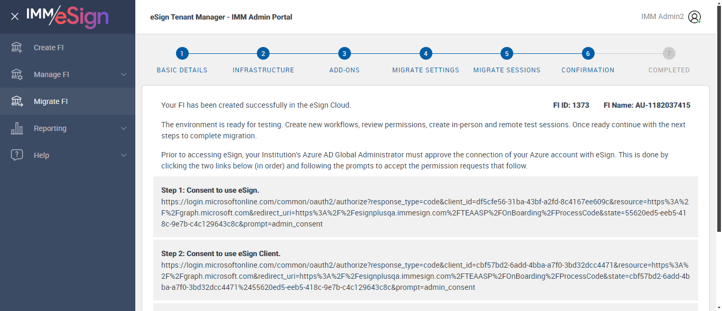Viewport: 722px width, 311px height.
Task: Open the Manage FI menu label
Action: (x=51, y=74)
